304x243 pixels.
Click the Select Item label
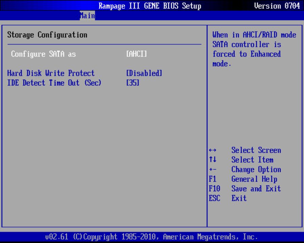coord(252,160)
